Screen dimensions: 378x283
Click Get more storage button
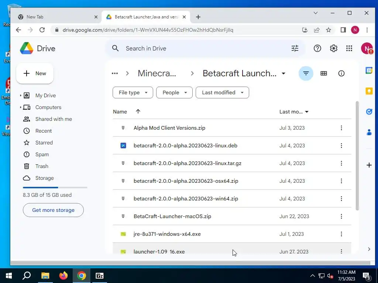pos(53,210)
